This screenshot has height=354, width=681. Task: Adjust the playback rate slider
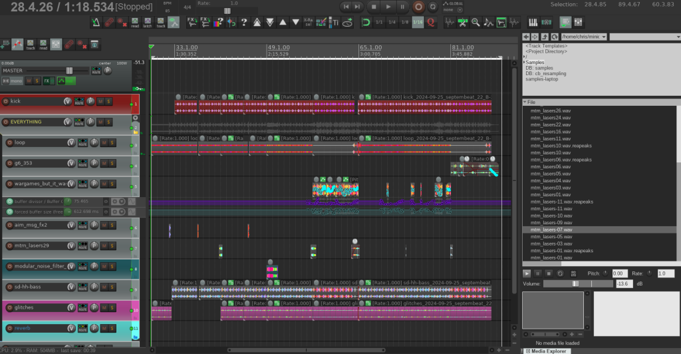pyautogui.click(x=227, y=11)
